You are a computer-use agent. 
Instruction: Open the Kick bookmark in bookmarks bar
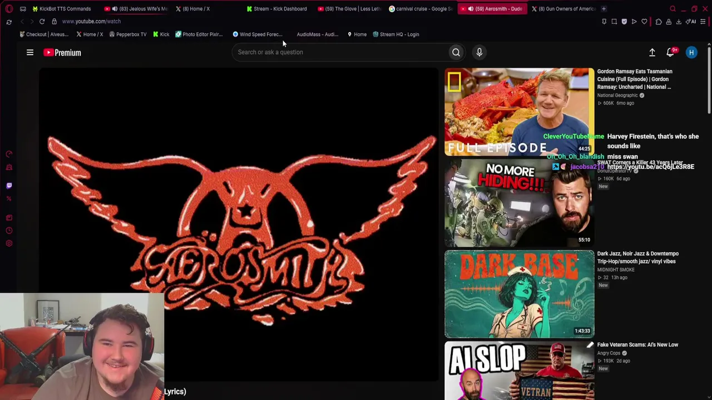(161, 34)
